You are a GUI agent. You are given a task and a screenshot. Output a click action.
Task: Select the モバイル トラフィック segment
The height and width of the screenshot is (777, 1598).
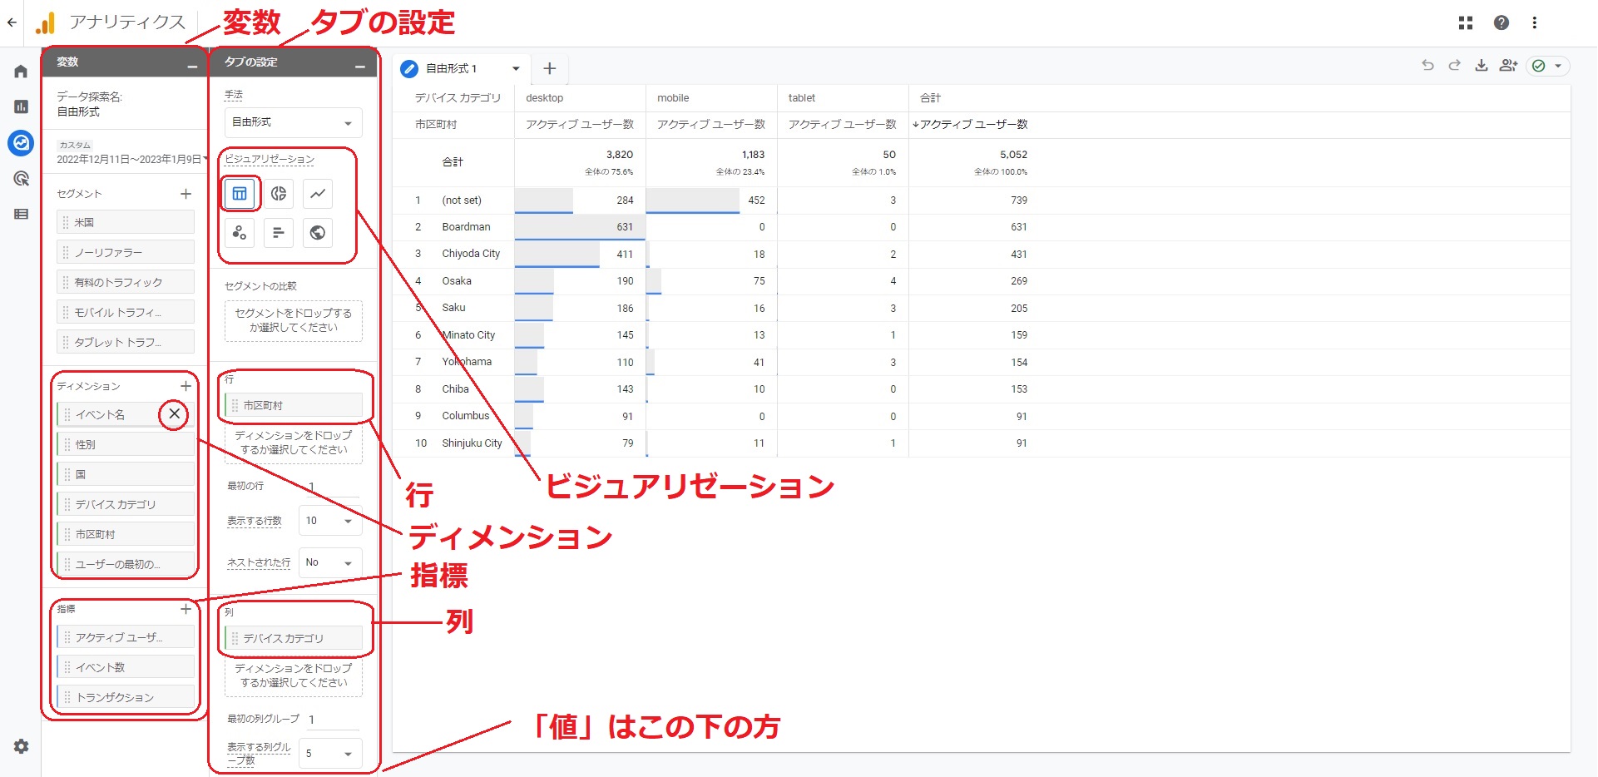(x=126, y=312)
